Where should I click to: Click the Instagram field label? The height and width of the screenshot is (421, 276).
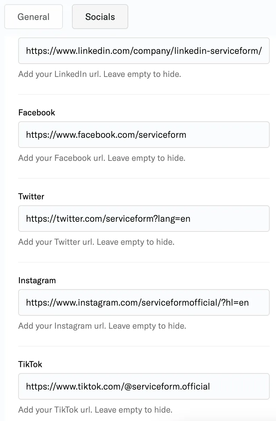[x=37, y=280]
